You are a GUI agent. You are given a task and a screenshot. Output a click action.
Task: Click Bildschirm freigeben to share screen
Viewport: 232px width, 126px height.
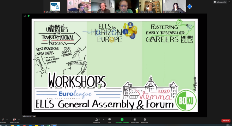coord(122,121)
